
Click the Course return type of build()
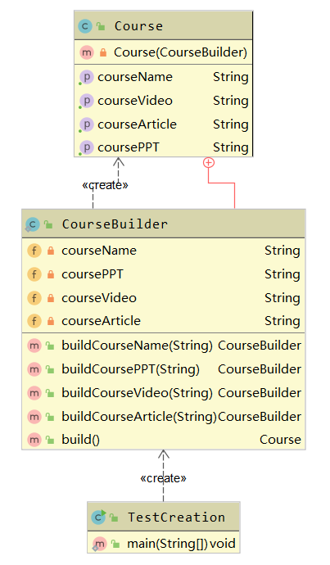(x=280, y=440)
